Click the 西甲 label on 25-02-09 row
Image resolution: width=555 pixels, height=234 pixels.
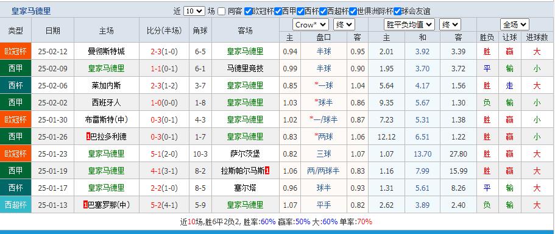[16, 69]
